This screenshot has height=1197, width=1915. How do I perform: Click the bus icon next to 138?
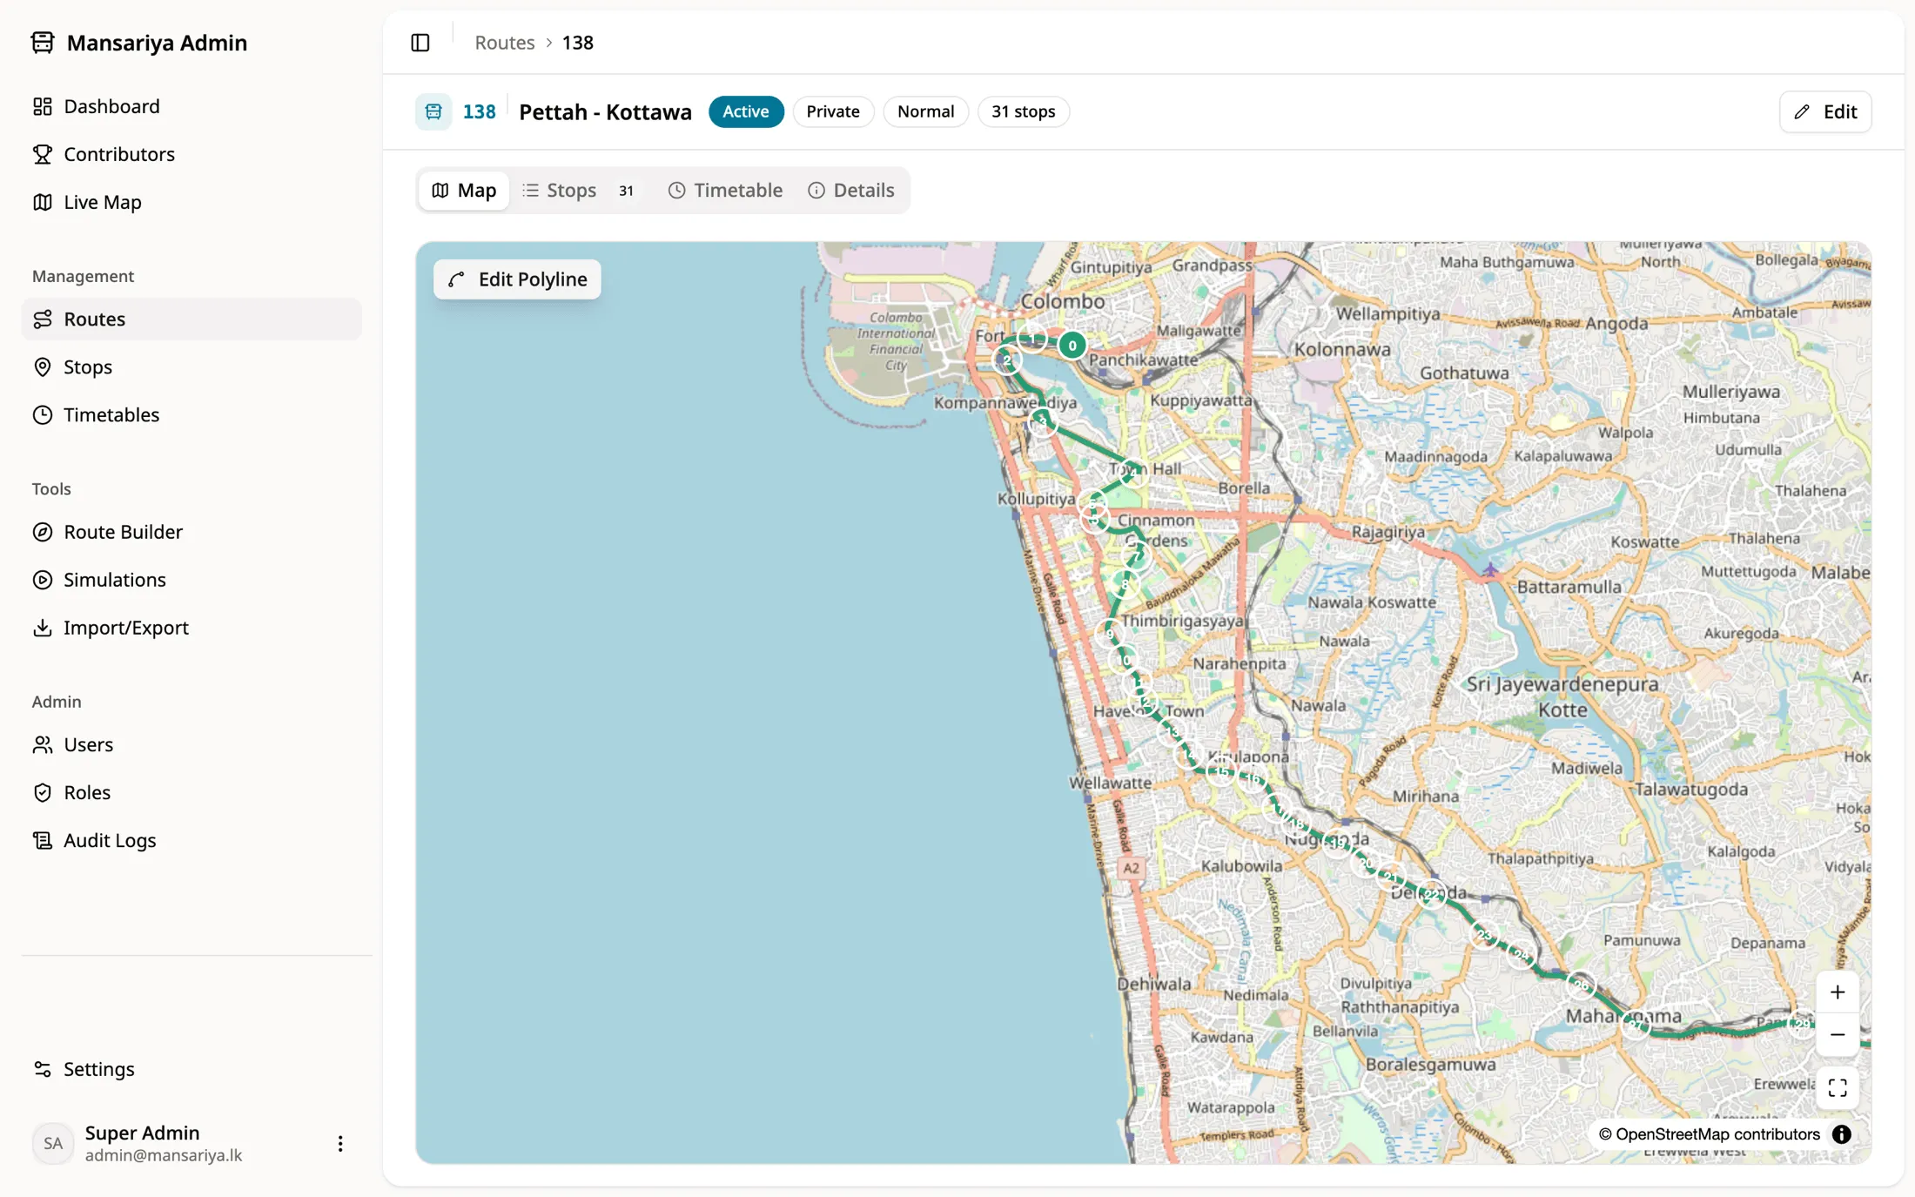tap(433, 111)
